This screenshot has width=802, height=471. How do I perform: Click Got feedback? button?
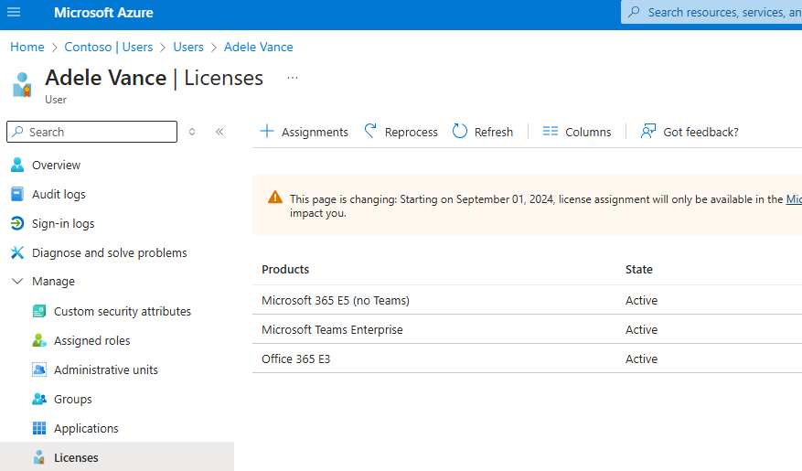point(690,132)
